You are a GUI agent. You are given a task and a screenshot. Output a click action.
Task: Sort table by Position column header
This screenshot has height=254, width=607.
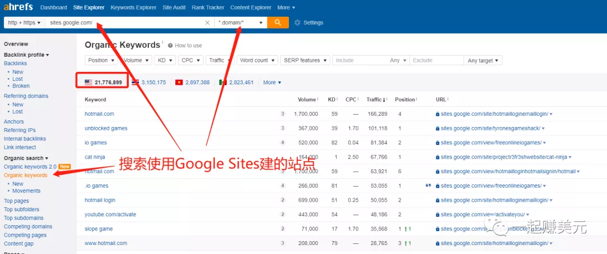[x=405, y=99]
